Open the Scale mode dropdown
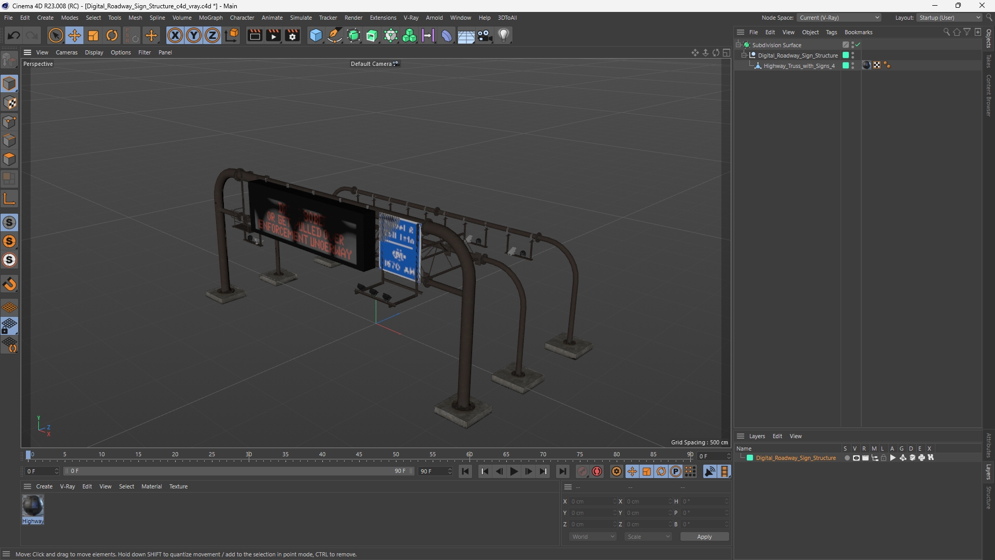Viewport: 995px width, 560px height. point(648,537)
